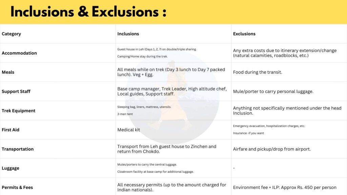This screenshot has height=195, width=347.
Task: Click the Transportation row label
Action: [x=18, y=149]
